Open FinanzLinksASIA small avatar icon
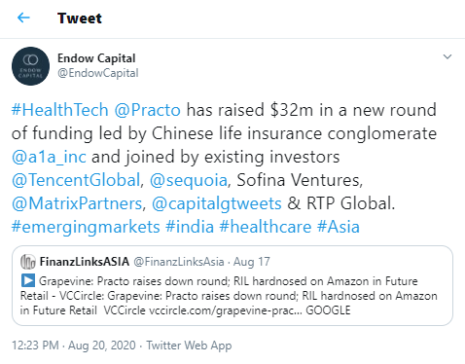 coord(28,262)
